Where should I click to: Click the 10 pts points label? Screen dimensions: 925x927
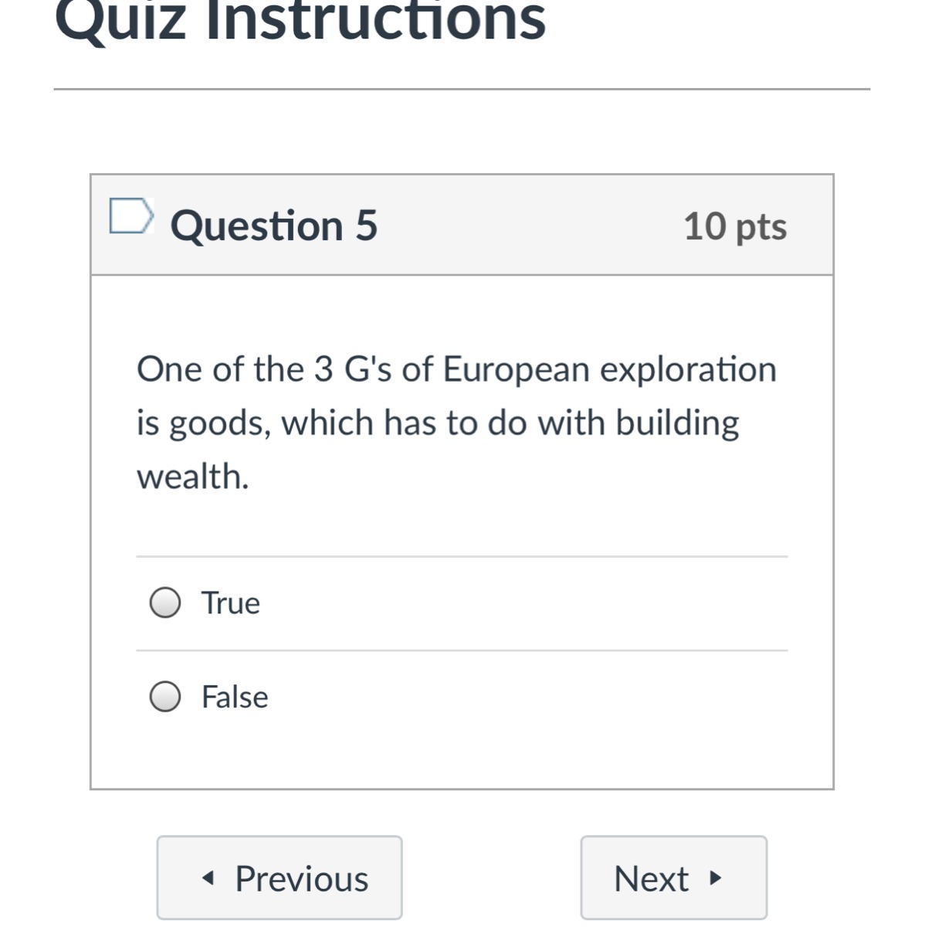point(735,226)
